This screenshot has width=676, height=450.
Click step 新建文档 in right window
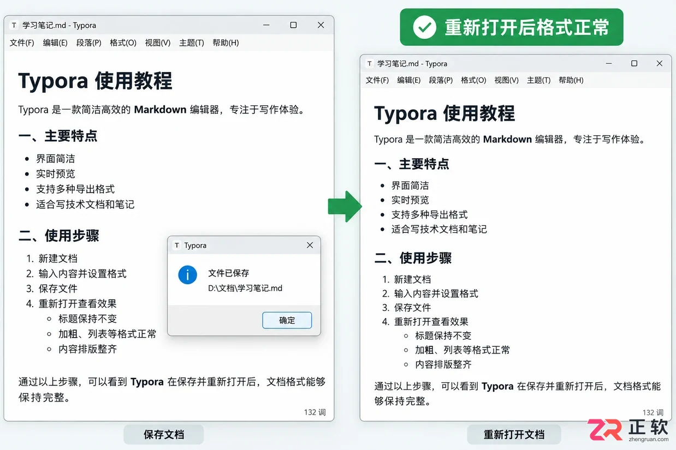point(413,279)
